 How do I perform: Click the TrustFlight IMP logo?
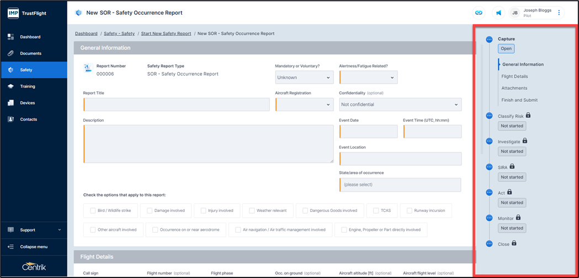click(13, 13)
